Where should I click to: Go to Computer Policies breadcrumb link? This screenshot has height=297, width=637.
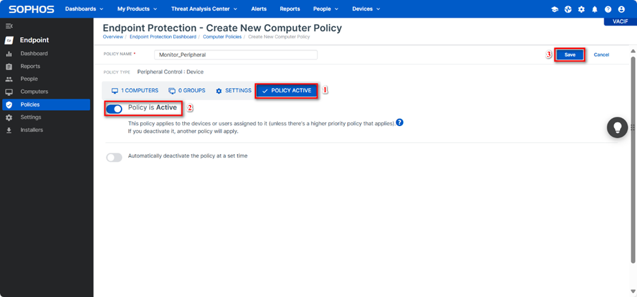tap(221, 37)
